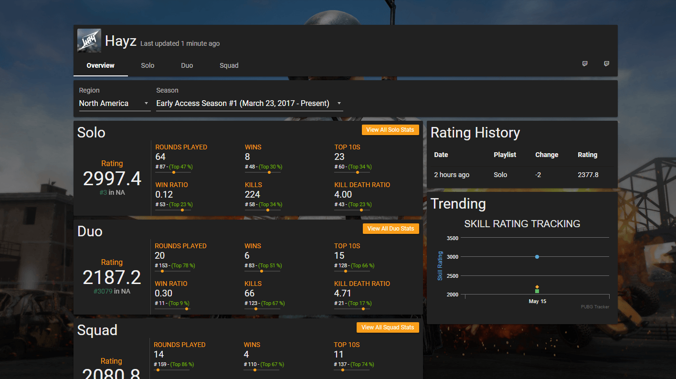The height and width of the screenshot is (379, 676).
Task: Click the PUBG Tracker link on the chart
Action: pos(595,307)
